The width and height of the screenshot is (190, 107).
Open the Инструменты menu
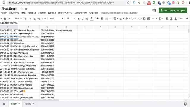(x=65, y=13)
